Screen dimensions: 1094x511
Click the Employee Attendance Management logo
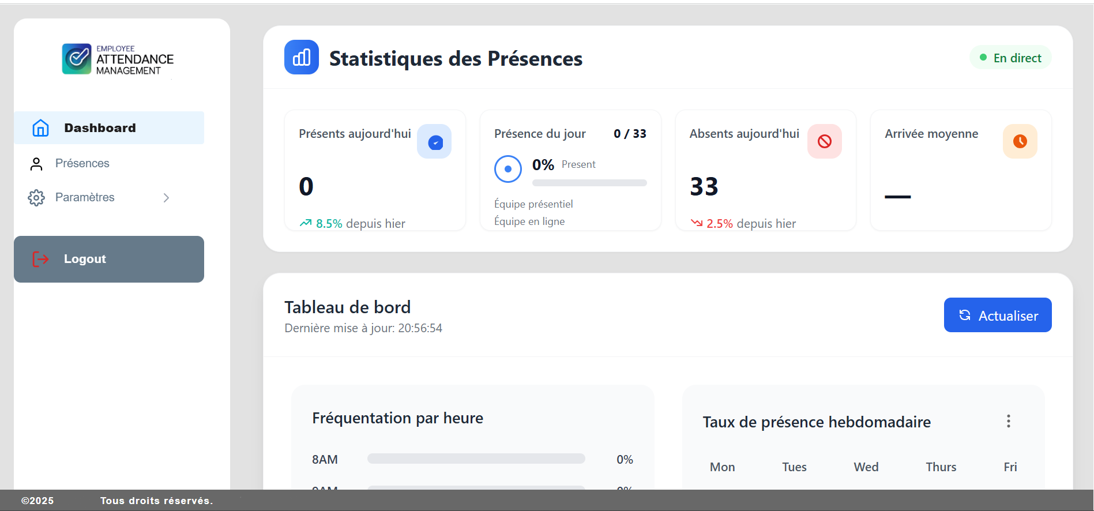pyautogui.click(x=118, y=59)
